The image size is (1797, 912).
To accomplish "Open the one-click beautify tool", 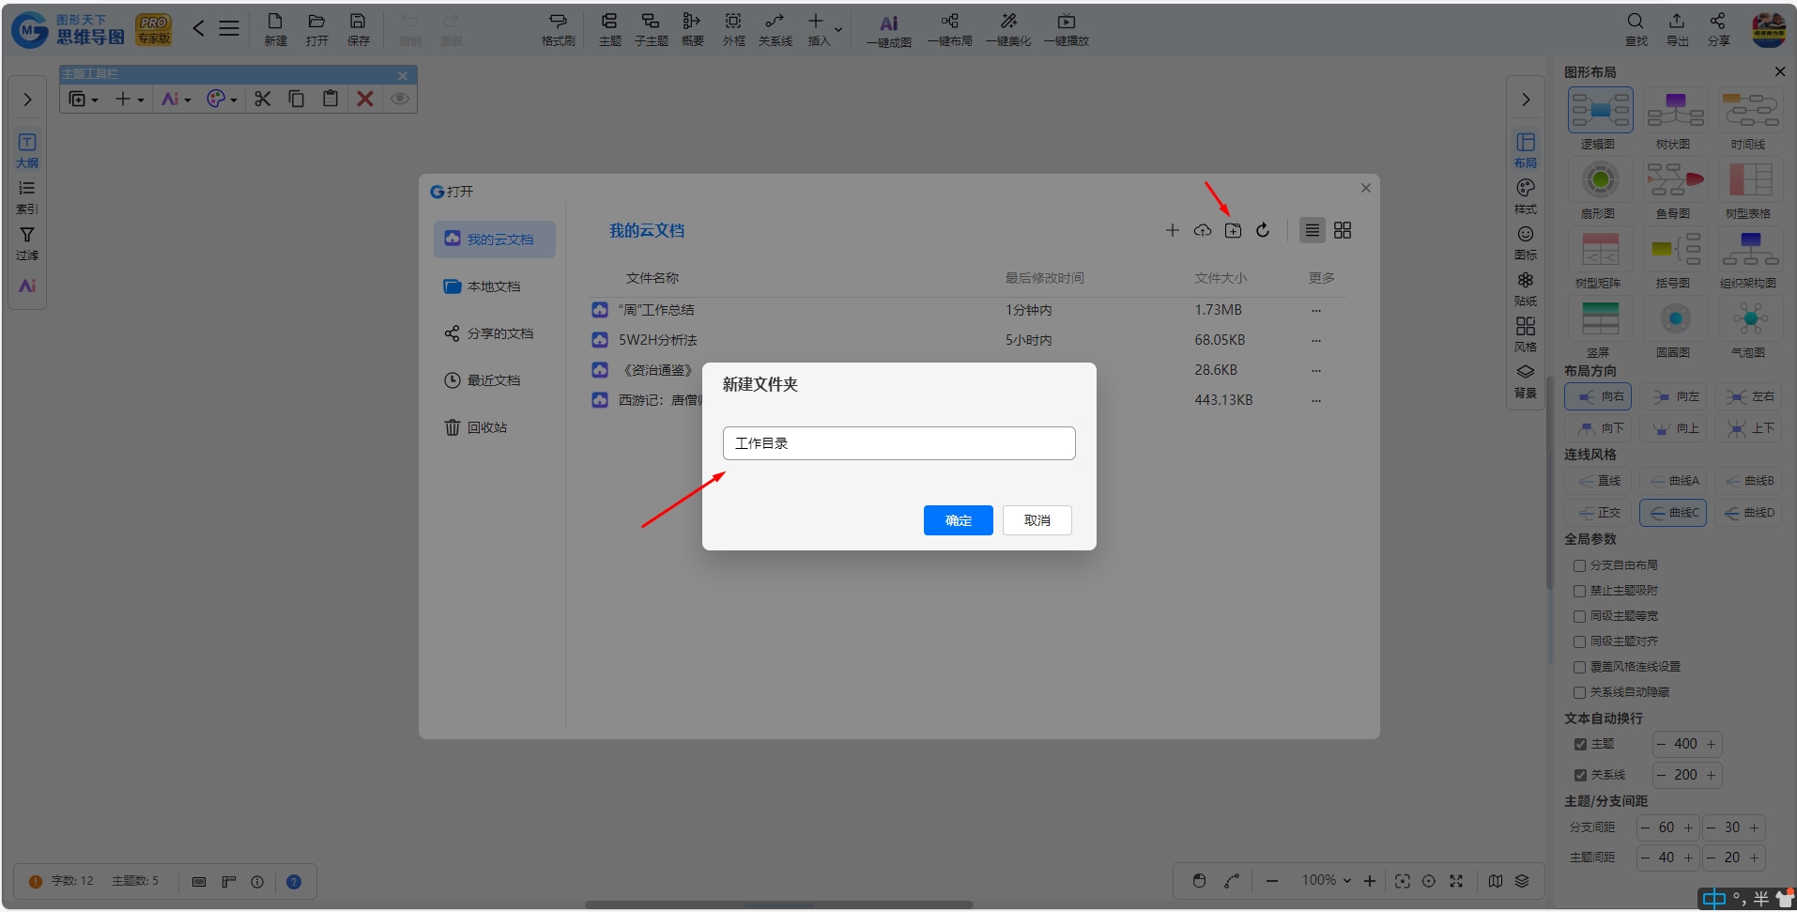I will point(1008,29).
